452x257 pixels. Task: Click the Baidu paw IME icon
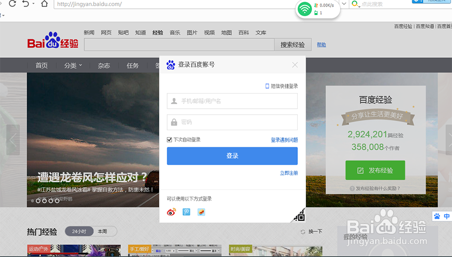tap(437, 216)
